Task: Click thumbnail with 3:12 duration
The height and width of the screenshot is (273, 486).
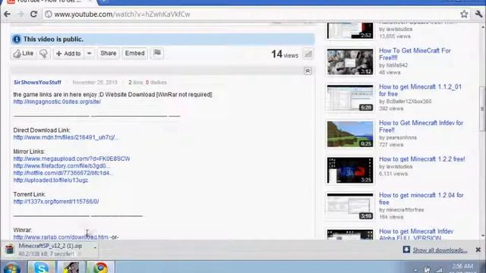Action: (350, 61)
